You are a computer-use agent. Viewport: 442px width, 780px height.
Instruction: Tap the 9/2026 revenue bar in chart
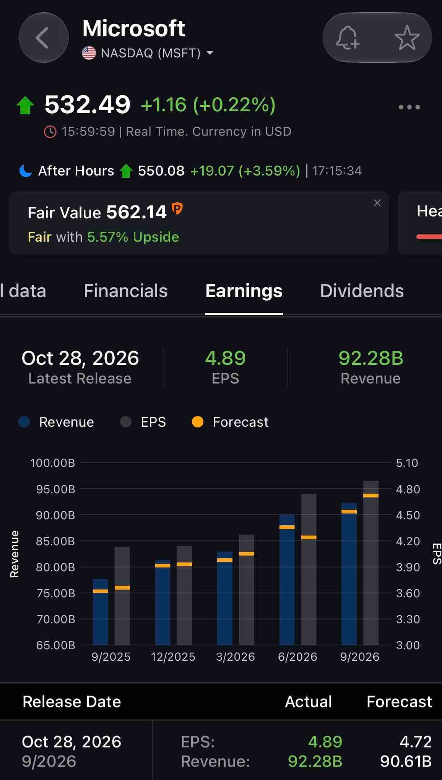coord(349,574)
